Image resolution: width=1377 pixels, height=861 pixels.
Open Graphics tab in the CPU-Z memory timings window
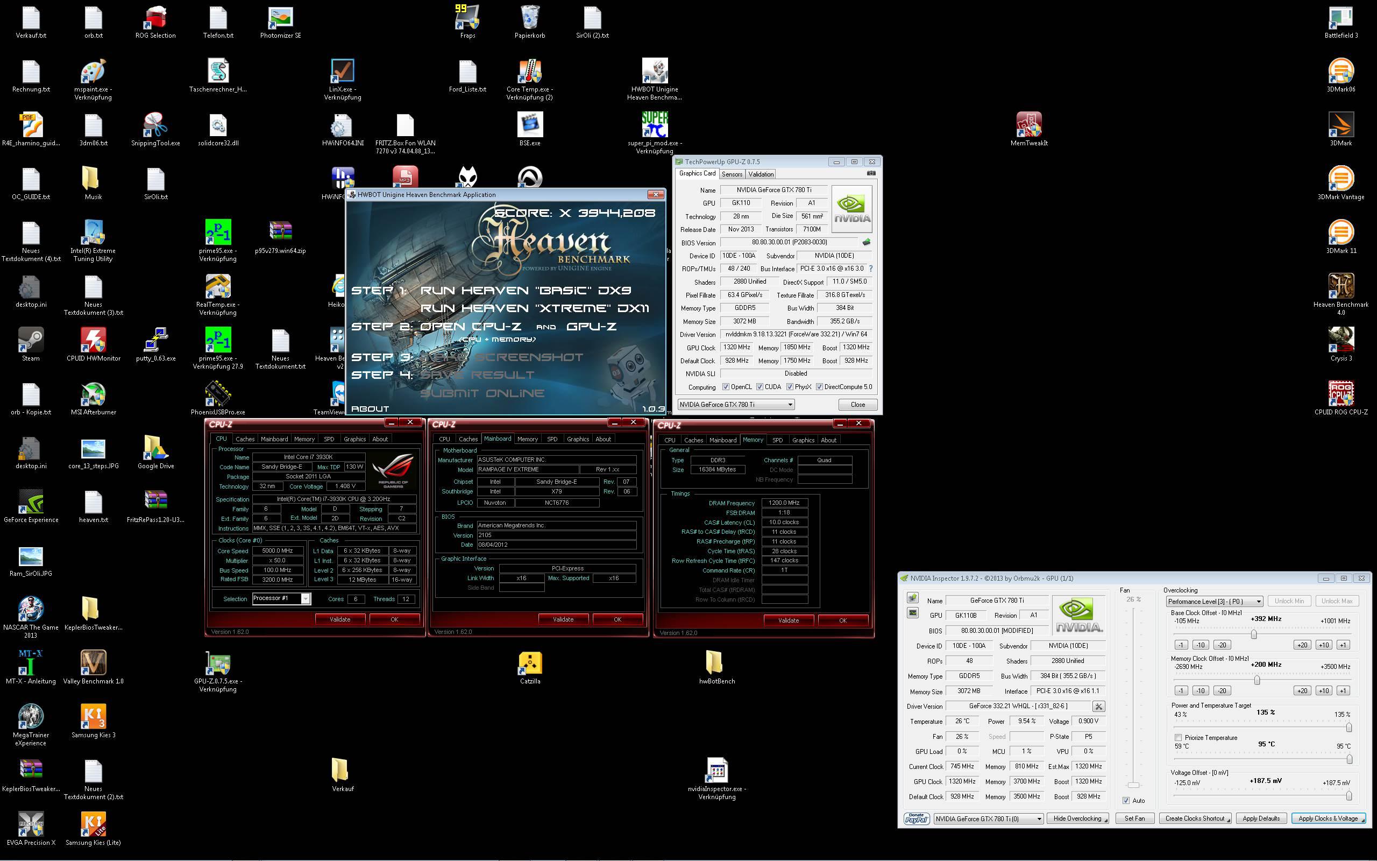803,440
